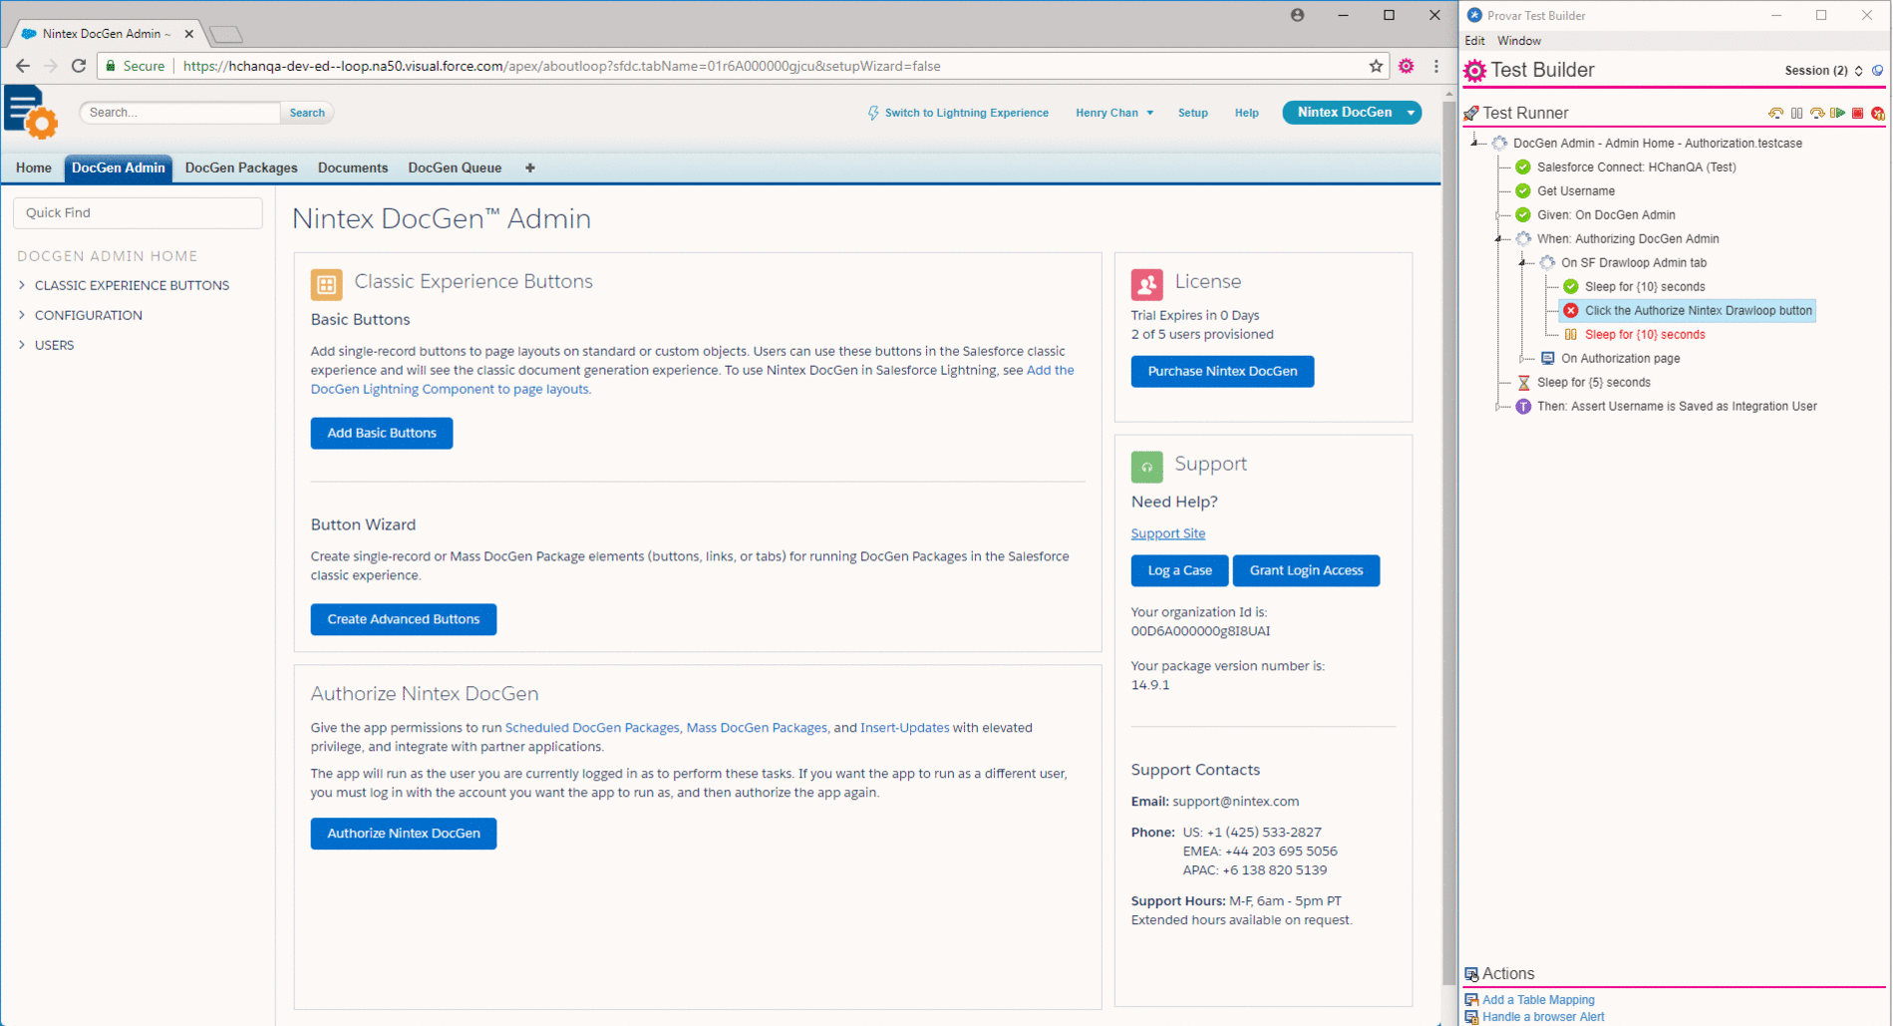Click the Add Basic Buttons button
This screenshot has width=1893, height=1026.
(382, 433)
